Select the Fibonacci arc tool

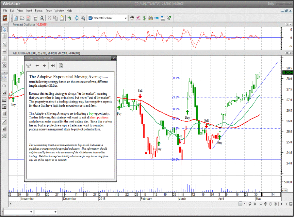point(4,86)
